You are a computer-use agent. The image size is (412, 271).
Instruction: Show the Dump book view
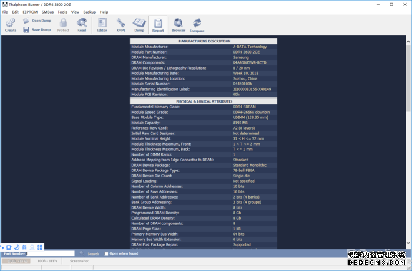139,25
